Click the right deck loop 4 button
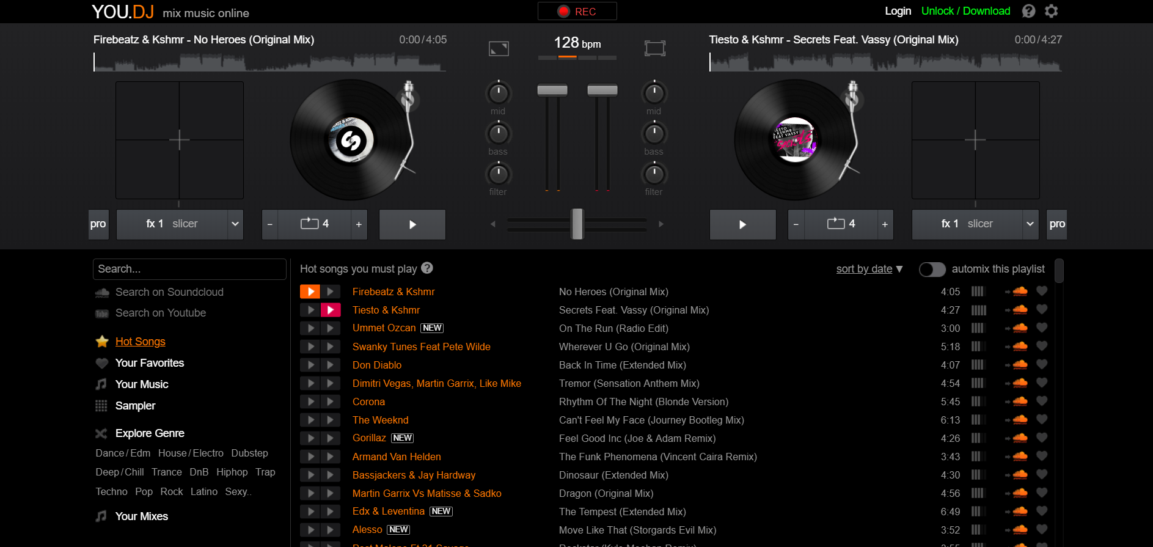1153x547 pixels. point(841,224)
